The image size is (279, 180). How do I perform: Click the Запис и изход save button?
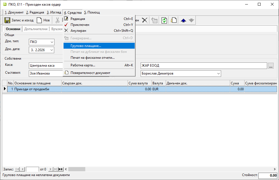point(19,20)
